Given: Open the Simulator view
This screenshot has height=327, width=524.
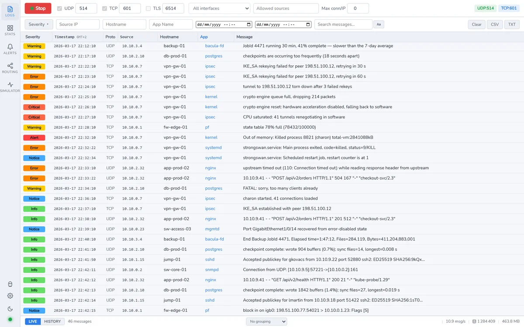Looking at the screenshot, I should (x=10, y=87).
